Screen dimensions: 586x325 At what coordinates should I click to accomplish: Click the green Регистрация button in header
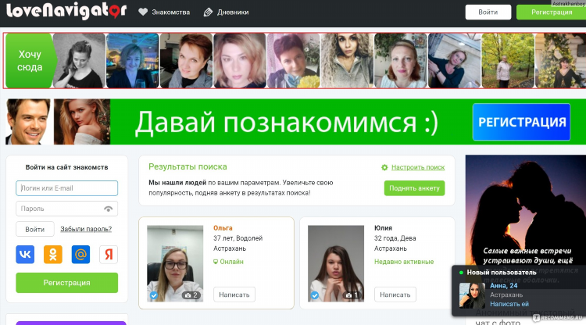coord(552,12)
